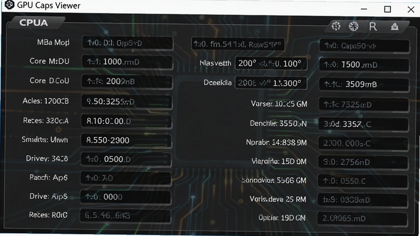Click the Drive: AipS field showing 0000
420x236 pixels.
125,197
